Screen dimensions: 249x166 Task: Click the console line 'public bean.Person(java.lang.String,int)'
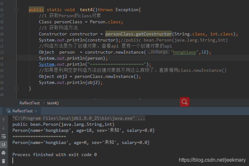click(x=63, y=124)
